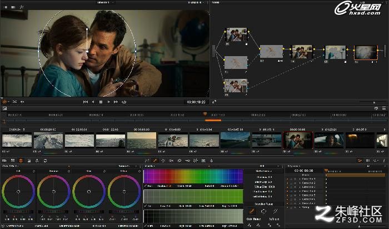The height and width of the screenshot is (229, 389).
Task: Expand Corrector 4 keyframe track
Action: click(x=300, y=191)
